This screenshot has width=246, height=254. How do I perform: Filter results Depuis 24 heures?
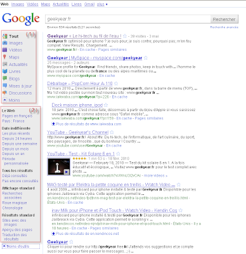pyautogui.click(x=17, y=138)
